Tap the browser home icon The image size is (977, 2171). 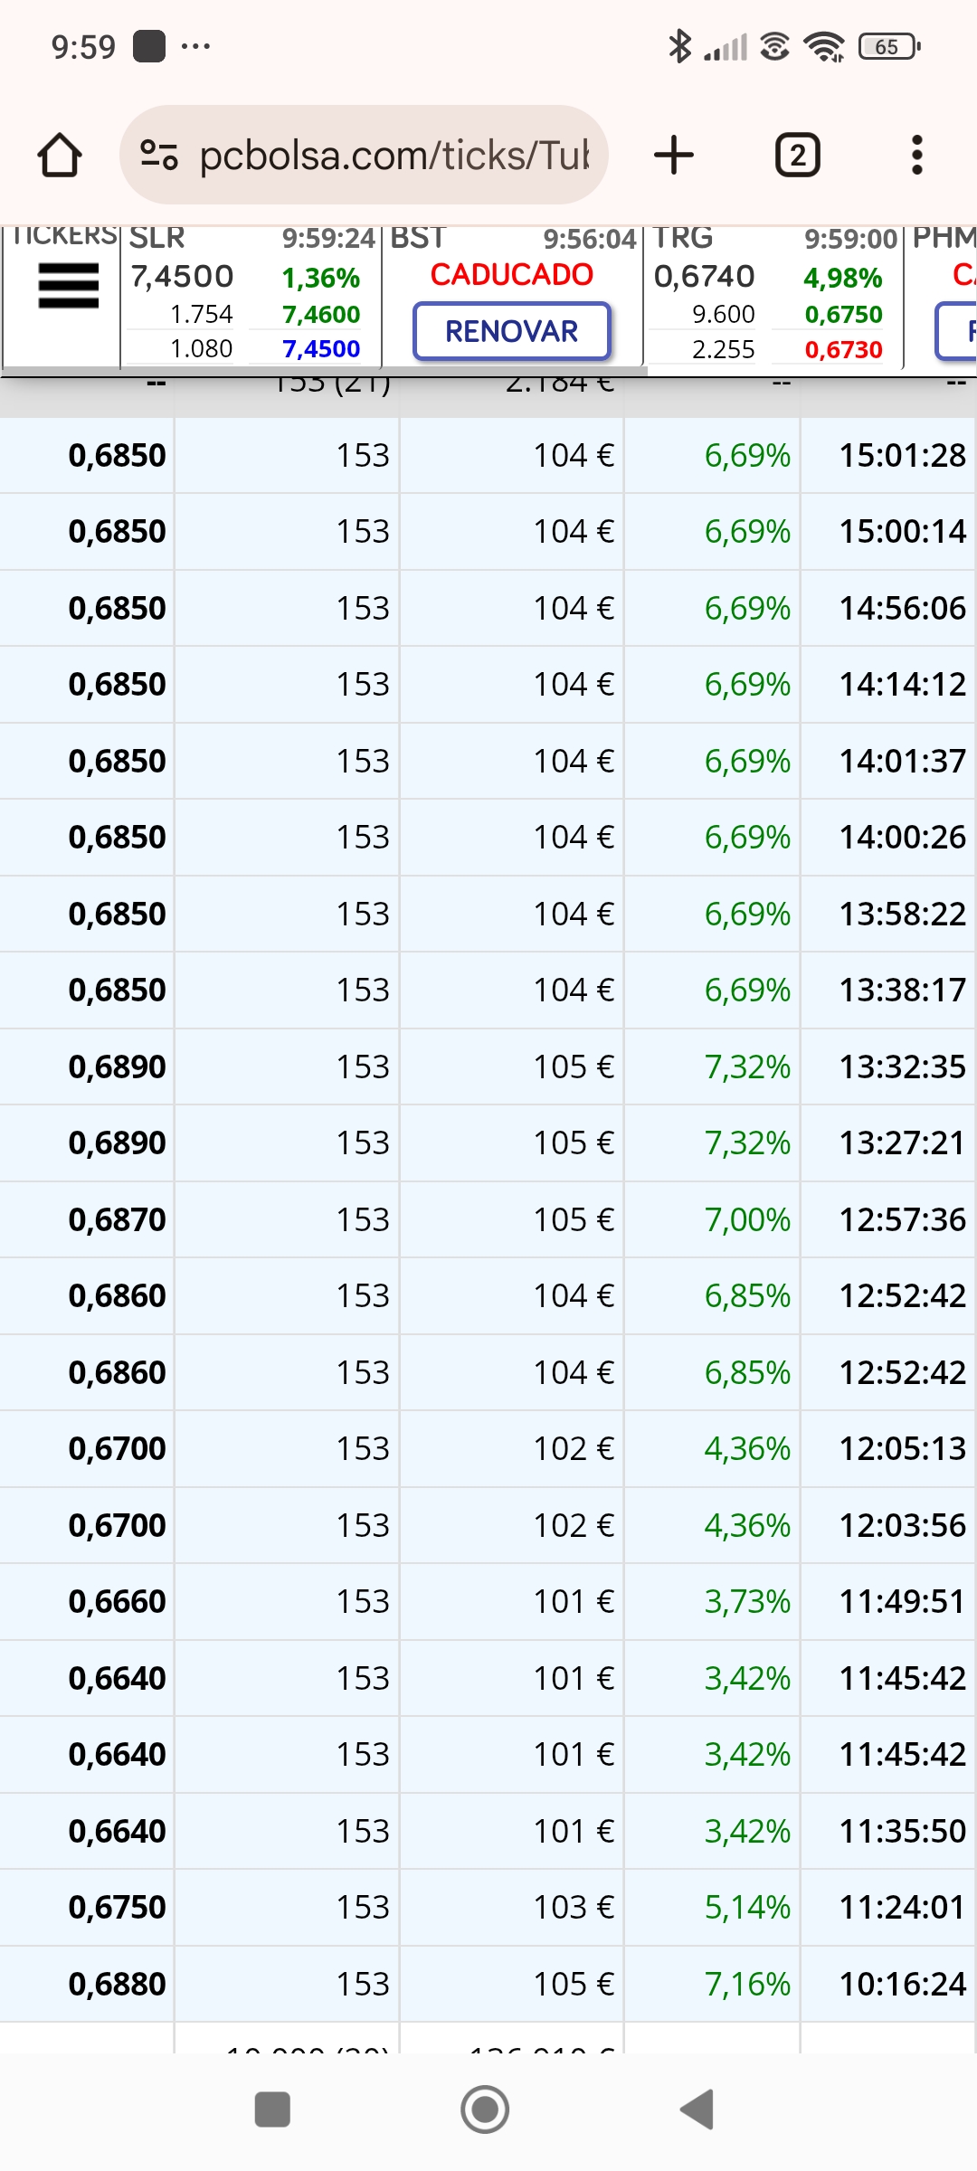[60, 155]
